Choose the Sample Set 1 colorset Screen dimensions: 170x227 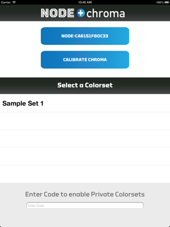[85, 103]
